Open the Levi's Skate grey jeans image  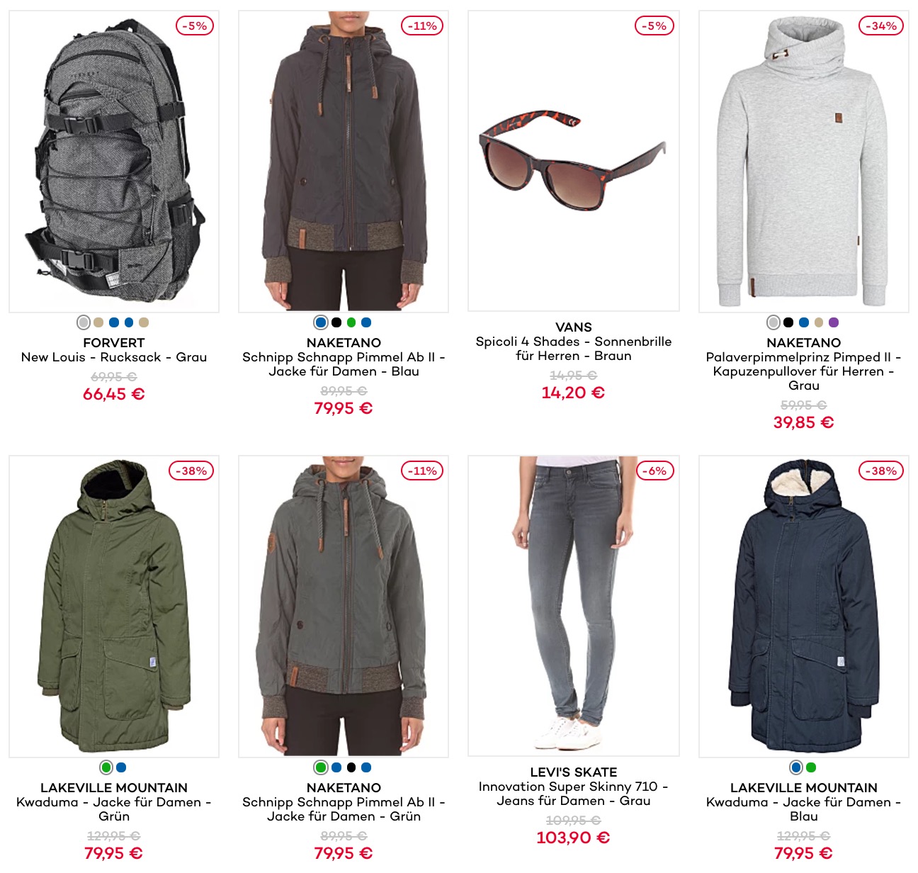(x=574, y=606)
